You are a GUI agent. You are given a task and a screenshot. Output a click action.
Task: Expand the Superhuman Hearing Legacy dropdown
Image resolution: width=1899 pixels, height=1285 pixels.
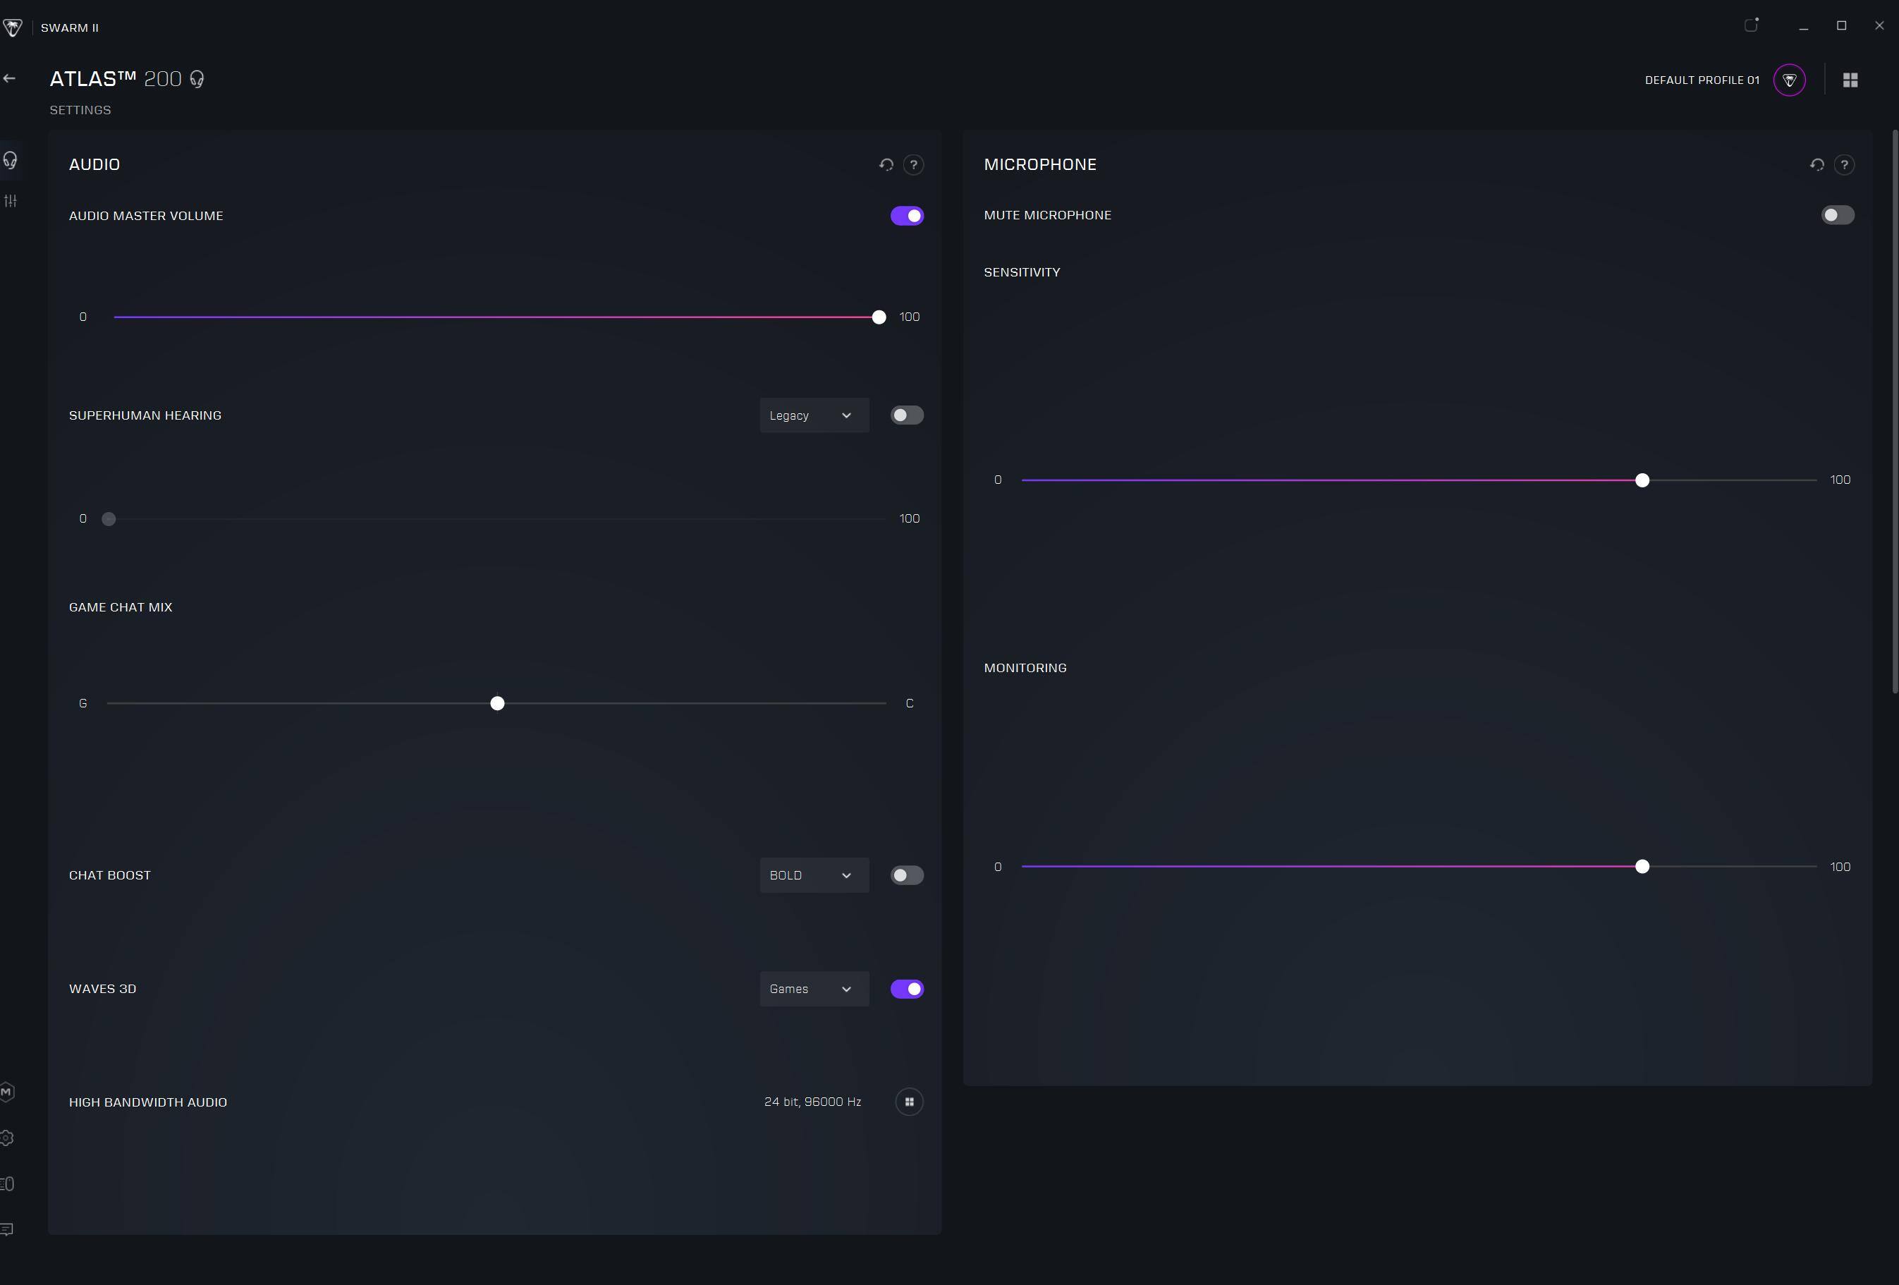(813, 415)
